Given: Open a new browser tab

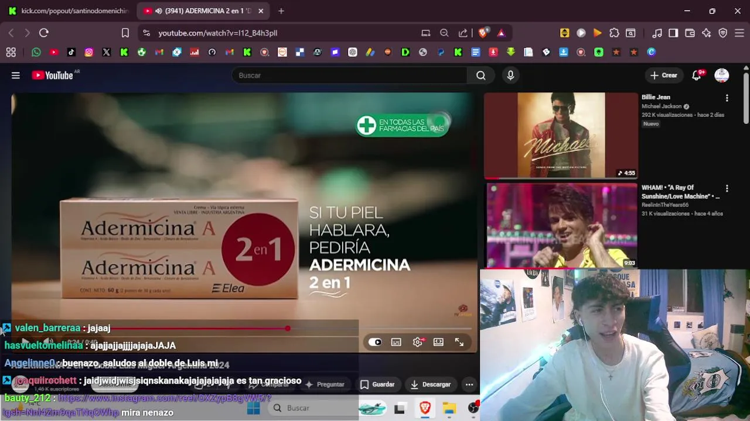Looking at the screenshot, I should [x=281, y=11].
